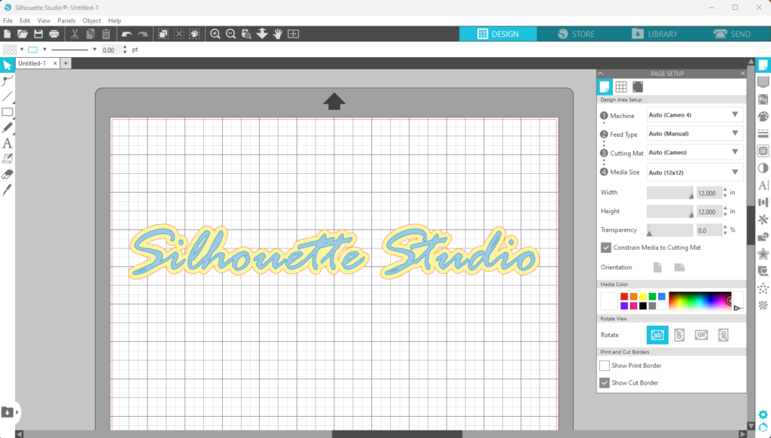
Task: Pick the red media color swatch
Action: (x=624, y=297)
